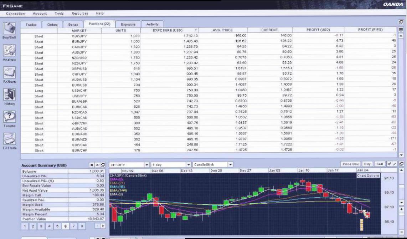Open the 1 day timeframe dropdown
The height and width of the screenshot is (239, 407).
pos(189,165)
